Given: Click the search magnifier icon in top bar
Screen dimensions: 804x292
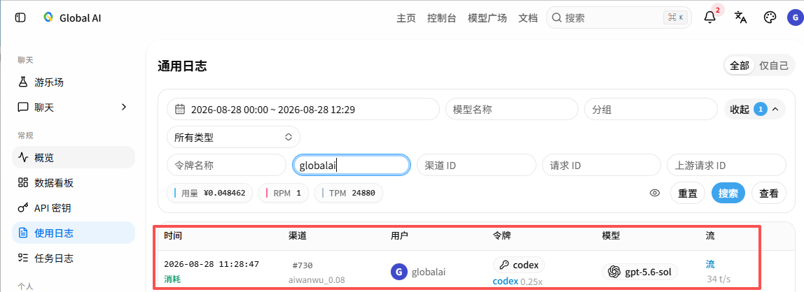Looking at the screenshot, I should [x=556, y=17].
